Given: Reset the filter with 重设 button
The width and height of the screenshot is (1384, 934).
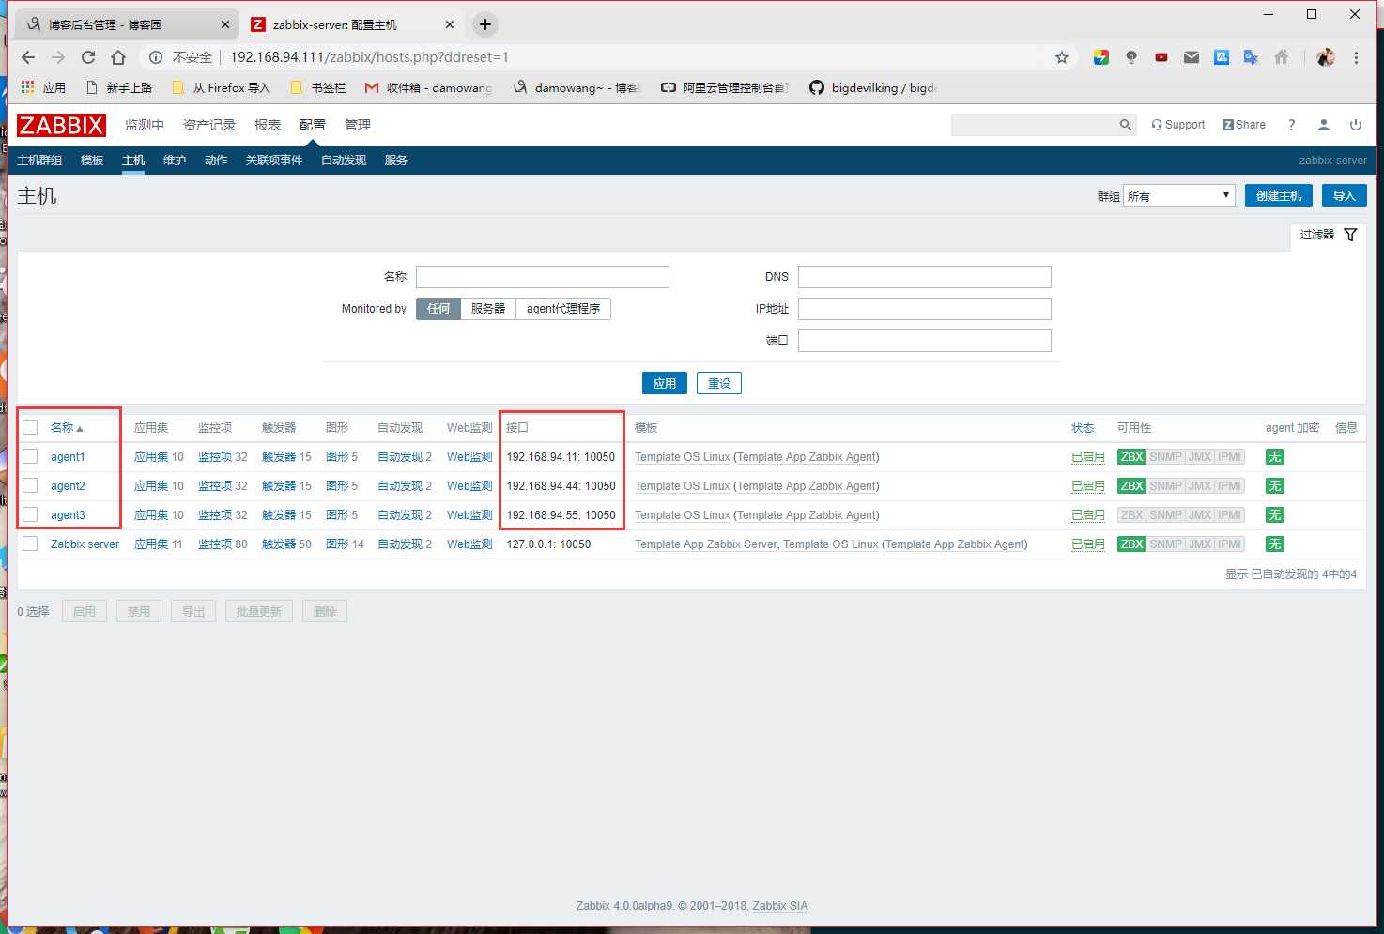Looking at the screenshot, I should point(719,383).
